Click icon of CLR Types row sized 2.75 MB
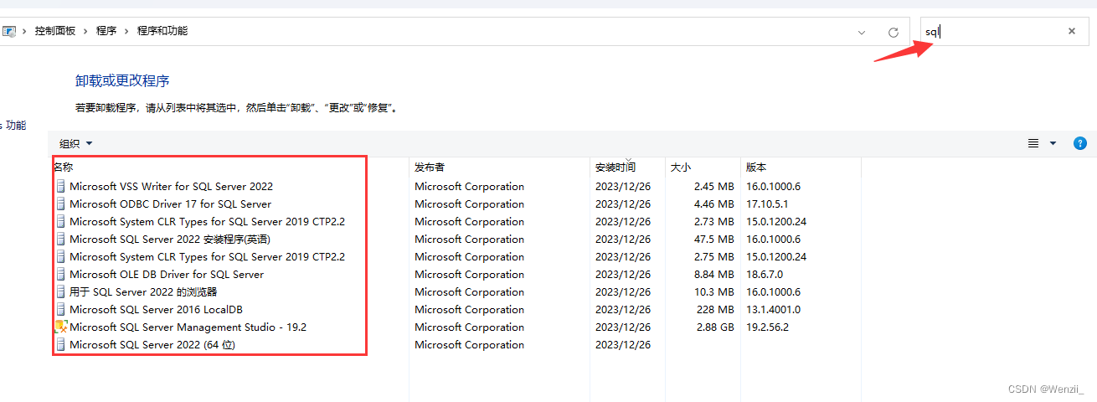 point(60,256)
